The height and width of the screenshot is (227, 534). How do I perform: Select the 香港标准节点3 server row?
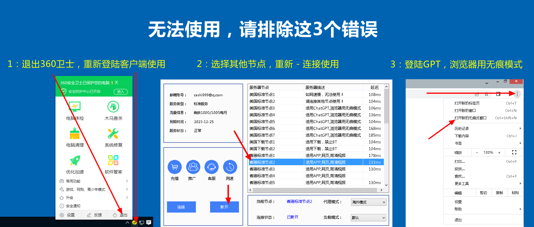pos(316,169)
